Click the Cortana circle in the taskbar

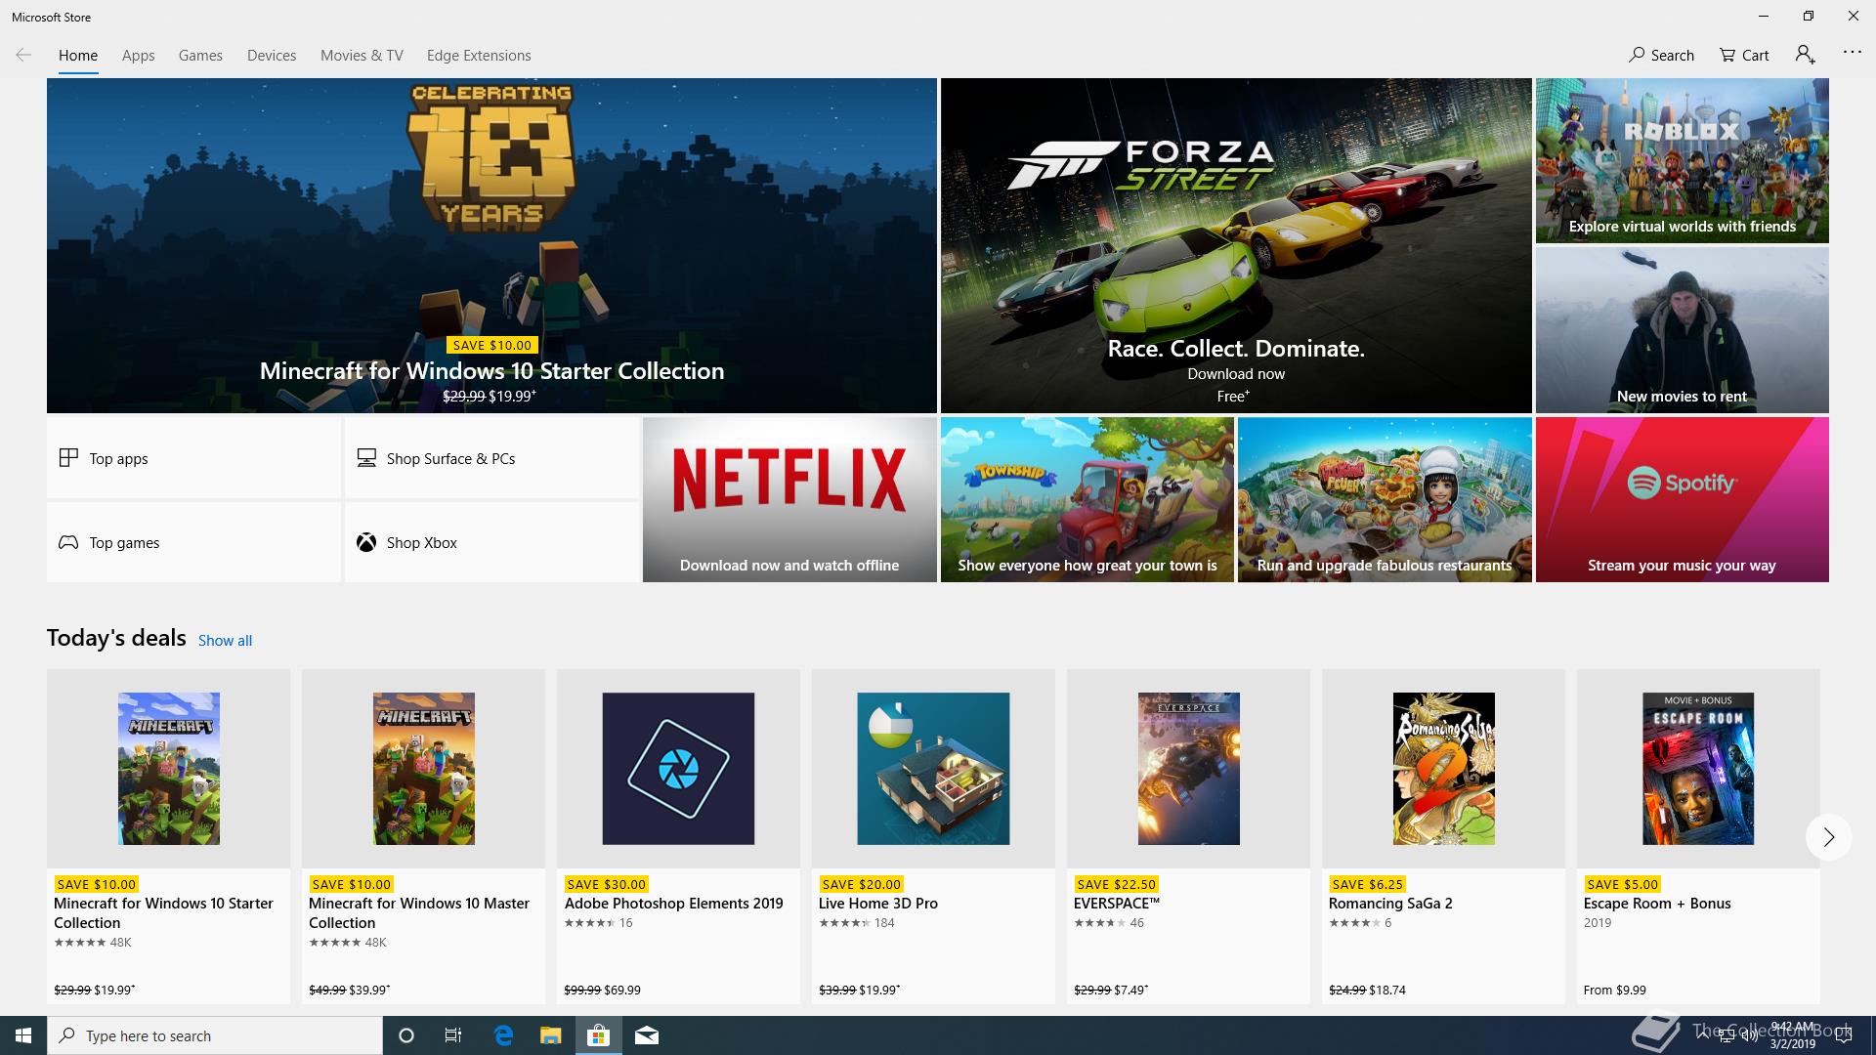pos(406,1035)
